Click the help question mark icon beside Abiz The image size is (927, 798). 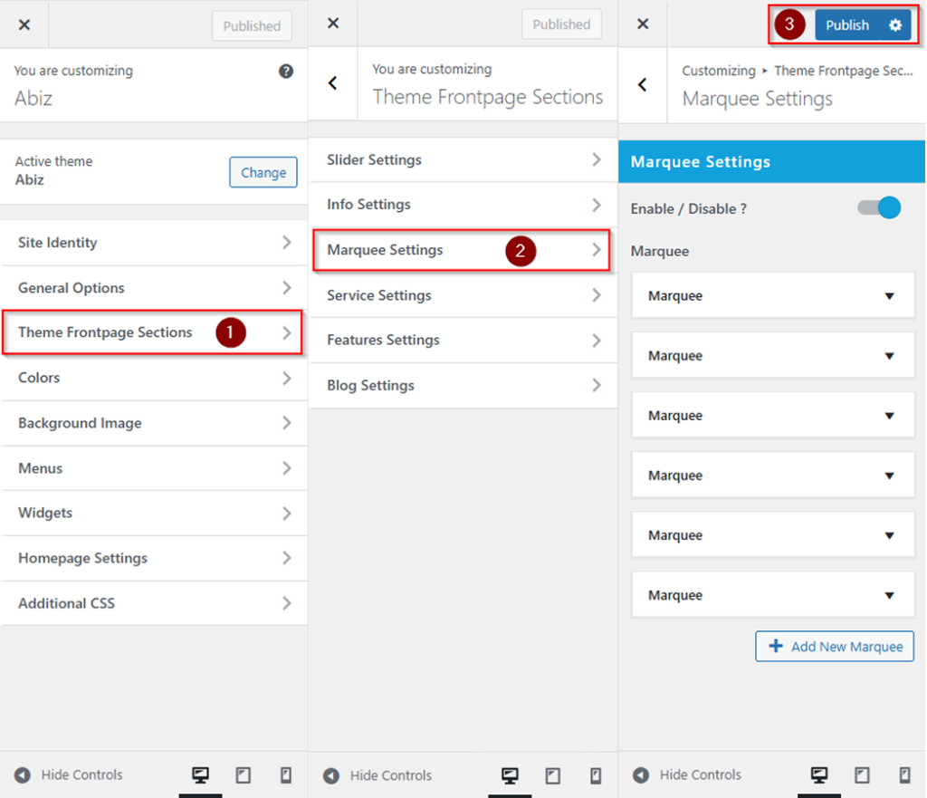tap(286, 72)
